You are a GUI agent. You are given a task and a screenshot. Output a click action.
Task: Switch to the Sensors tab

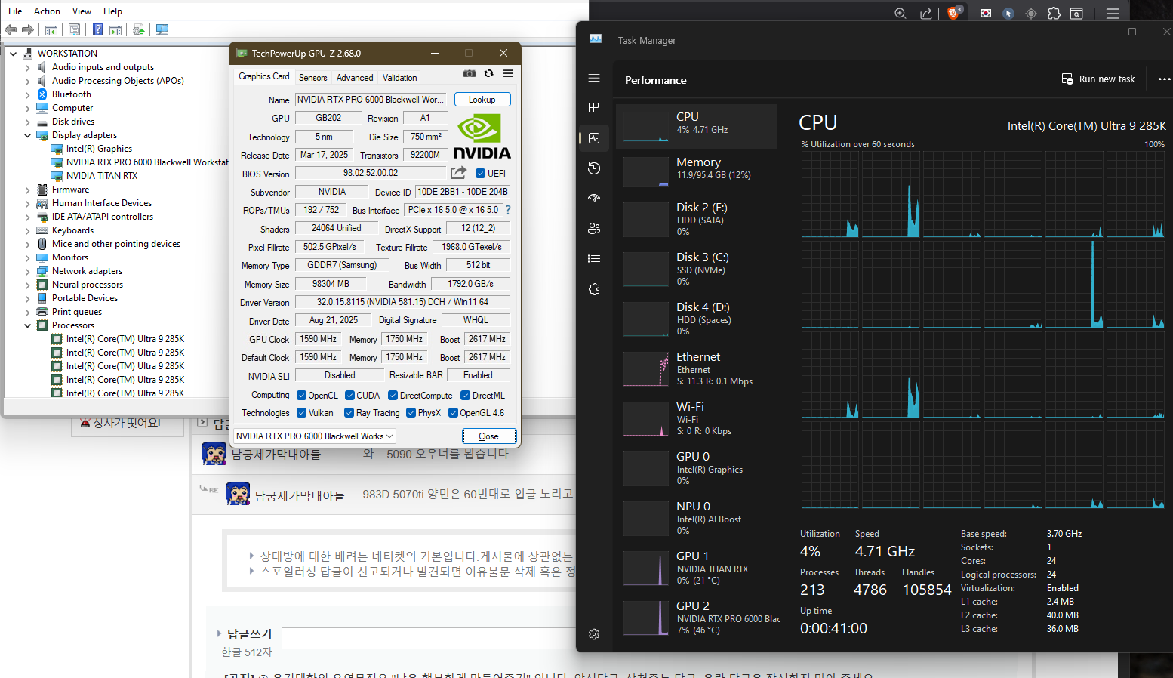[312, 78]
